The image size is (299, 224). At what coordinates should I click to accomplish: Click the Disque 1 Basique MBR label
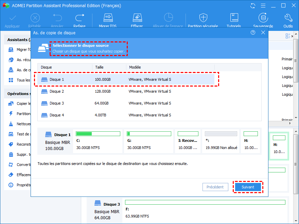57,141
